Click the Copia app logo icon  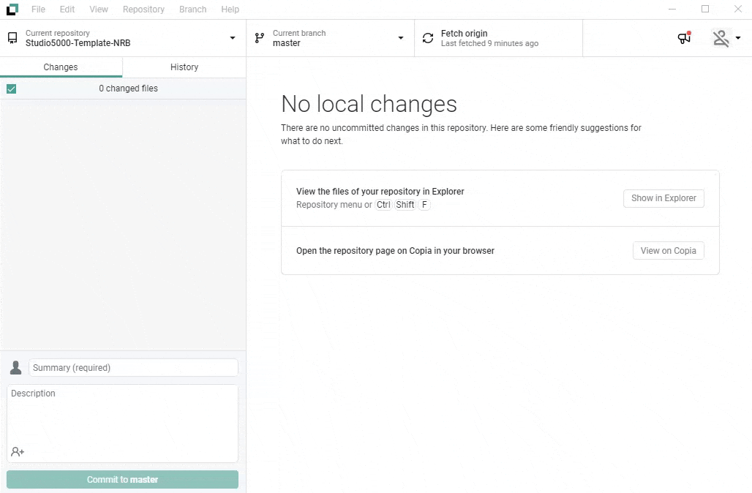12,10
